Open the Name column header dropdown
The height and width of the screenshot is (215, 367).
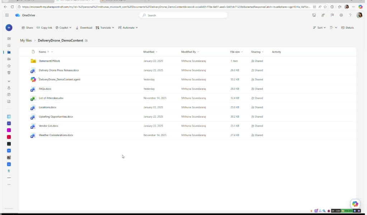point(52,52)
